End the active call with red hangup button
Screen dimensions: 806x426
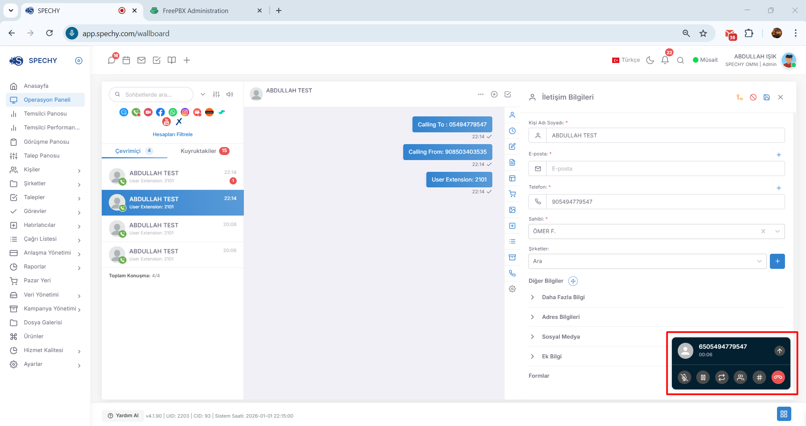tap(778, 377)
